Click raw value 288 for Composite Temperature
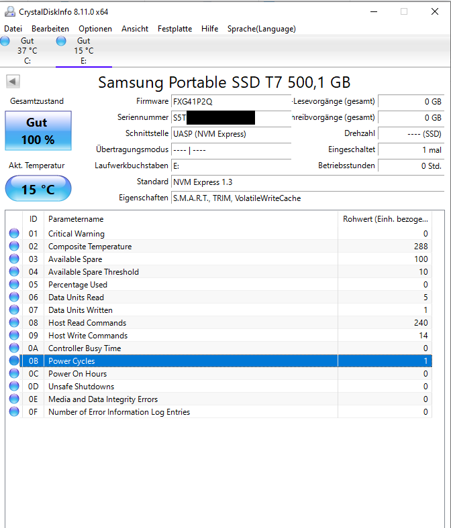451x528 pixels. coord(421,247)
